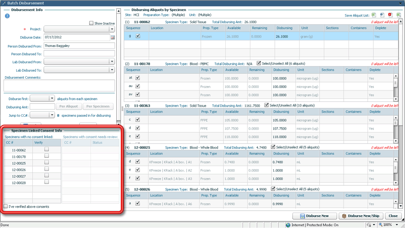Click the up arrow of 11-00363 aliquot scrollbar
Viewport: 405px width, 228px height.
click(396, 118)
